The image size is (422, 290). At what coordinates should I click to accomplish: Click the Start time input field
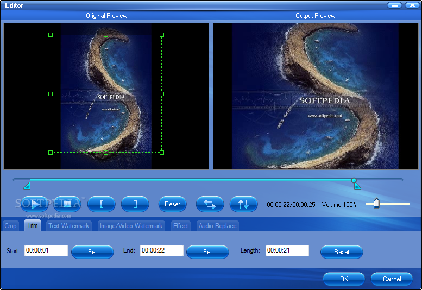[x=46, y=250]
